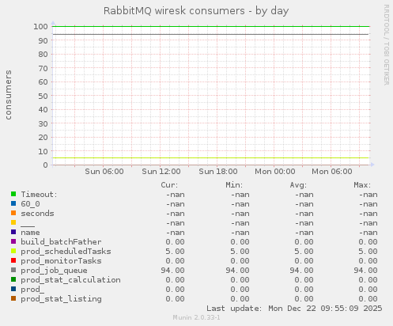This screenshot has width=393, height=326.
Task: Click the 'name' legend label
Action: point(30,233)
